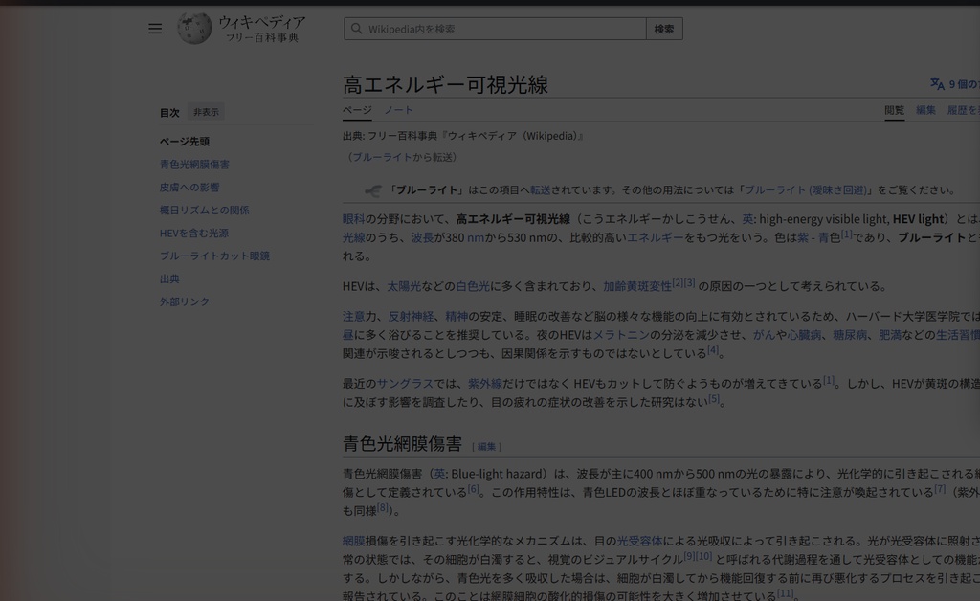Open the 紫 color link

tap(803, 237)
